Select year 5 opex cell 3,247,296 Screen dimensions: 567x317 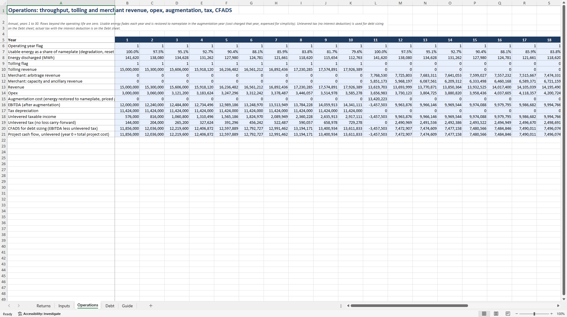(x=227, y=93)
